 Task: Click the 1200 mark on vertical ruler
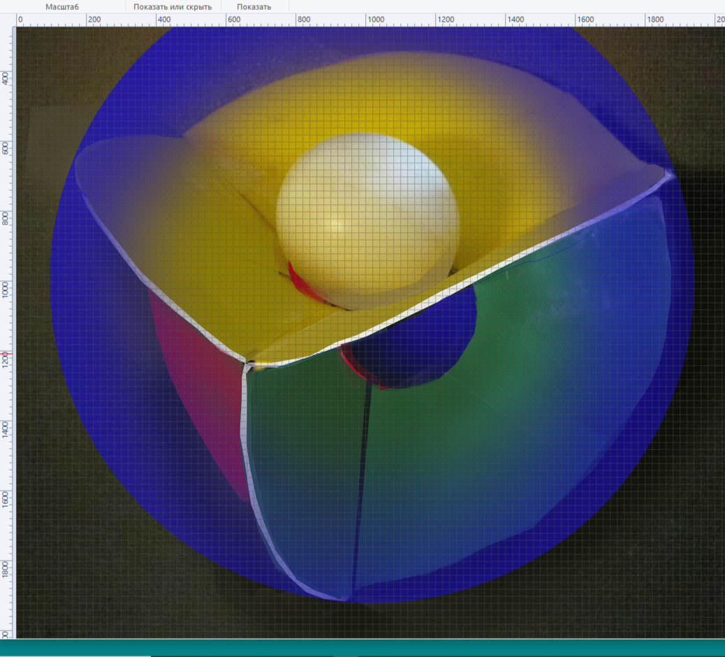(x=5, y=358)
